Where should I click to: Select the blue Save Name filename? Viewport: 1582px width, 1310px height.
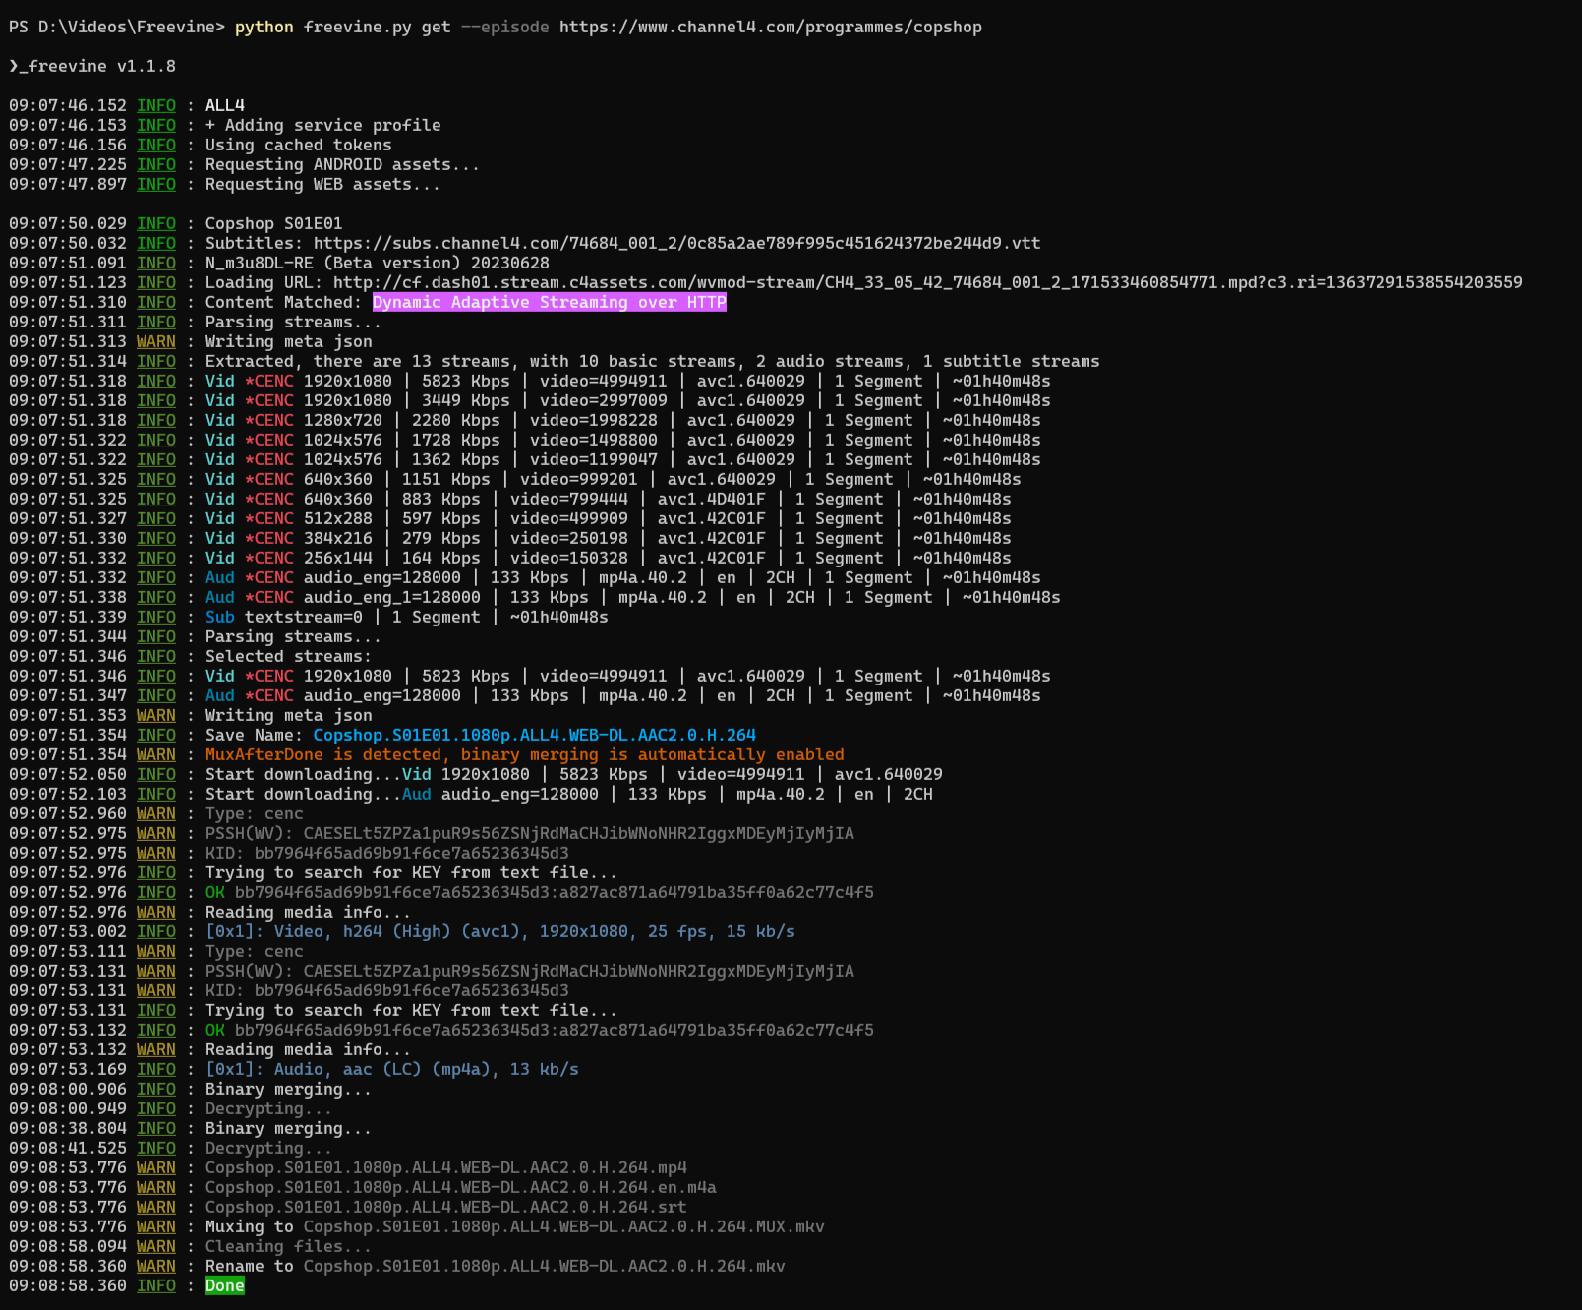click(534, 735)
